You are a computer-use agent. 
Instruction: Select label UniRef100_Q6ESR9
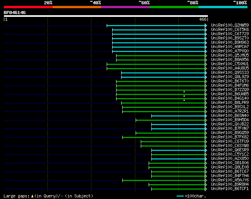(230, 150)
